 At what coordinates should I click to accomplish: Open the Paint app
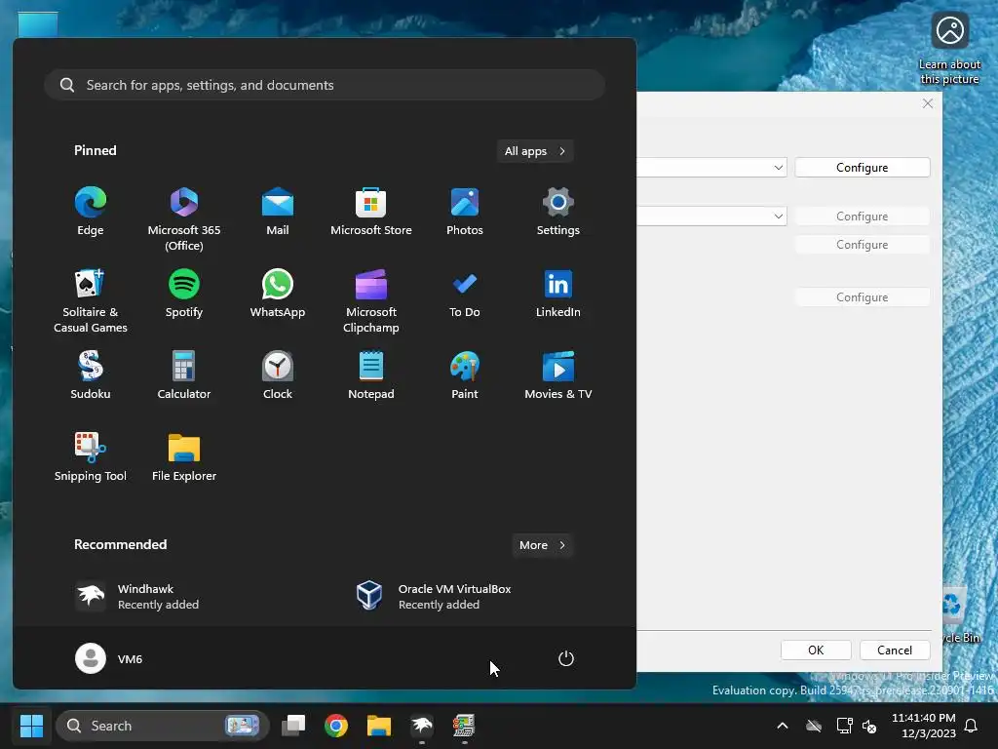(465, 375)
